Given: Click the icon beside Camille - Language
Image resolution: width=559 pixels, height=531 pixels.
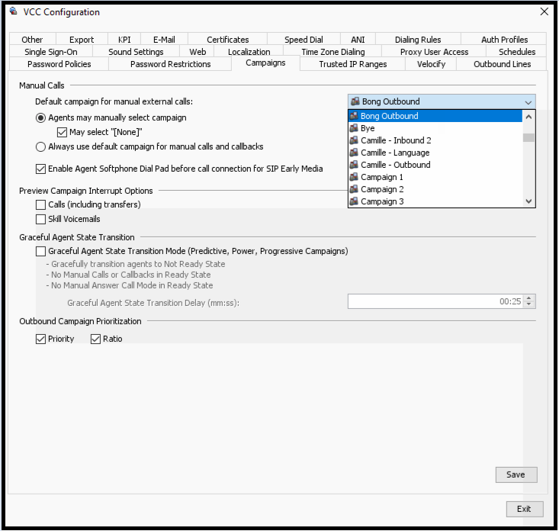Looking at the screenshot, I should [354, 153].
